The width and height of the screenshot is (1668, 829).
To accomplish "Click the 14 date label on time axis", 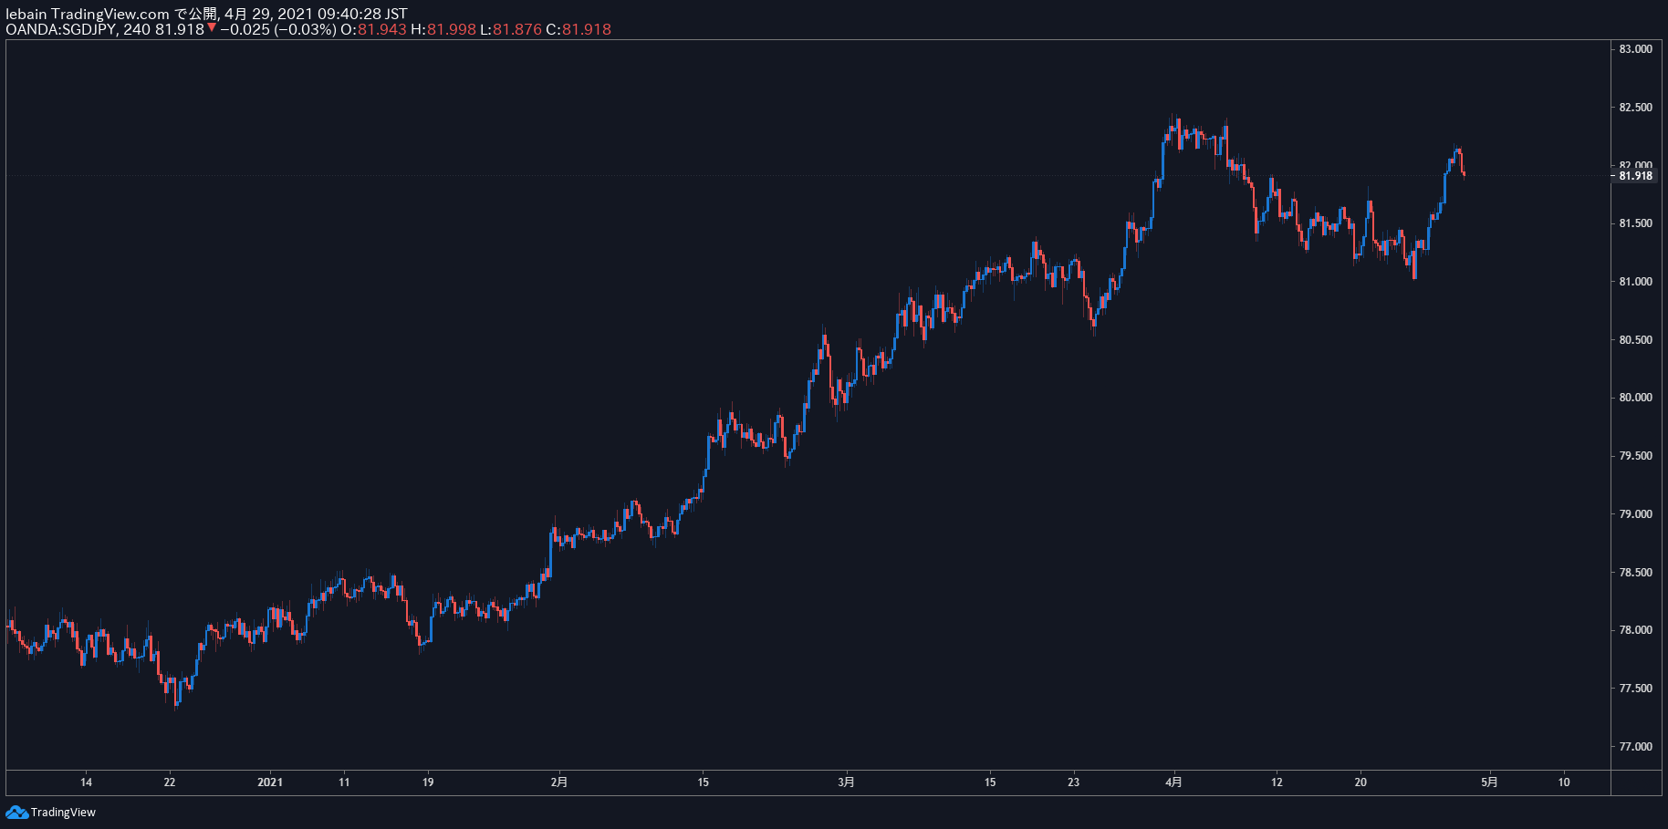I will point(86,782).
